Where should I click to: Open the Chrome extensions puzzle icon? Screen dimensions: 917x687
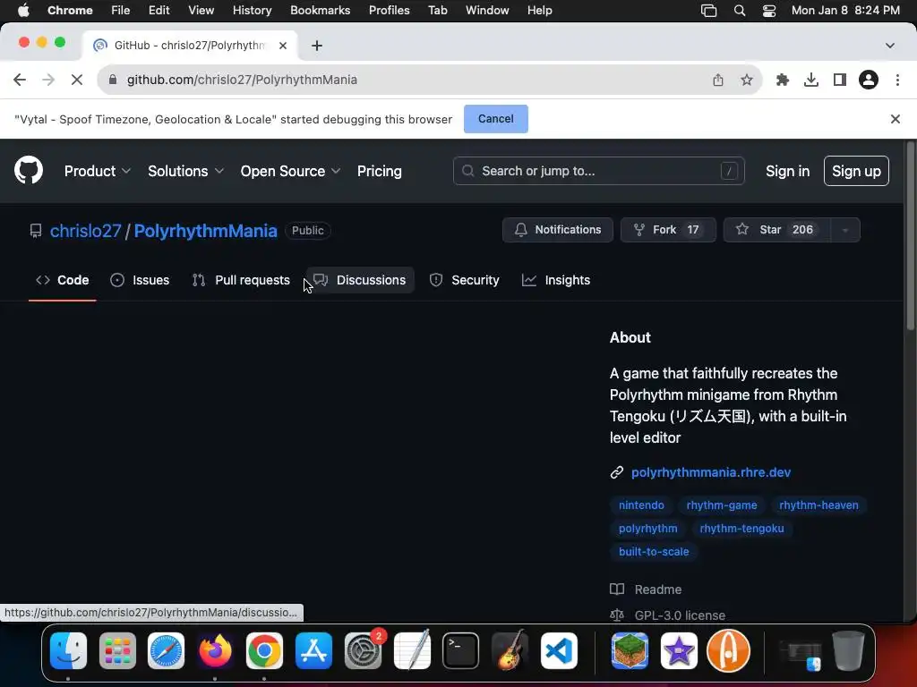[x=782, y=80]
